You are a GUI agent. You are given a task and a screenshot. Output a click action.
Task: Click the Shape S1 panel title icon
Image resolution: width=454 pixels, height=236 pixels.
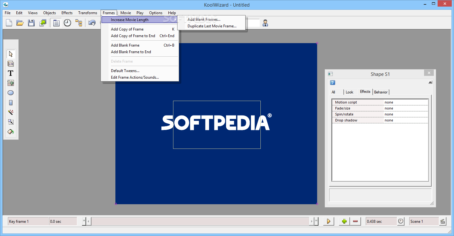pos(330,74)
